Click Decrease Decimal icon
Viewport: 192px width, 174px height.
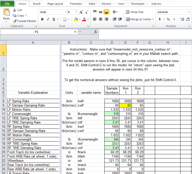tap(188, 19)
